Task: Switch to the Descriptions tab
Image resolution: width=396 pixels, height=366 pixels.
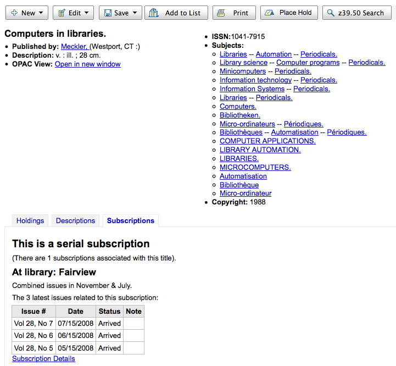Action: 75,221
